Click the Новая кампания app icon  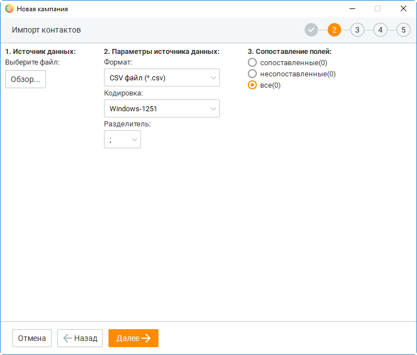10,8
